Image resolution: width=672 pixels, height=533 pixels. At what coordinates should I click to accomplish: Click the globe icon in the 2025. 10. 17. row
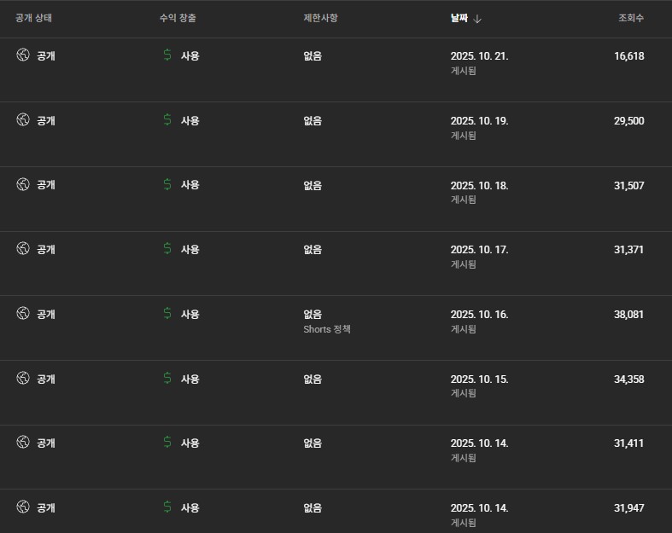tap(23, 249)
